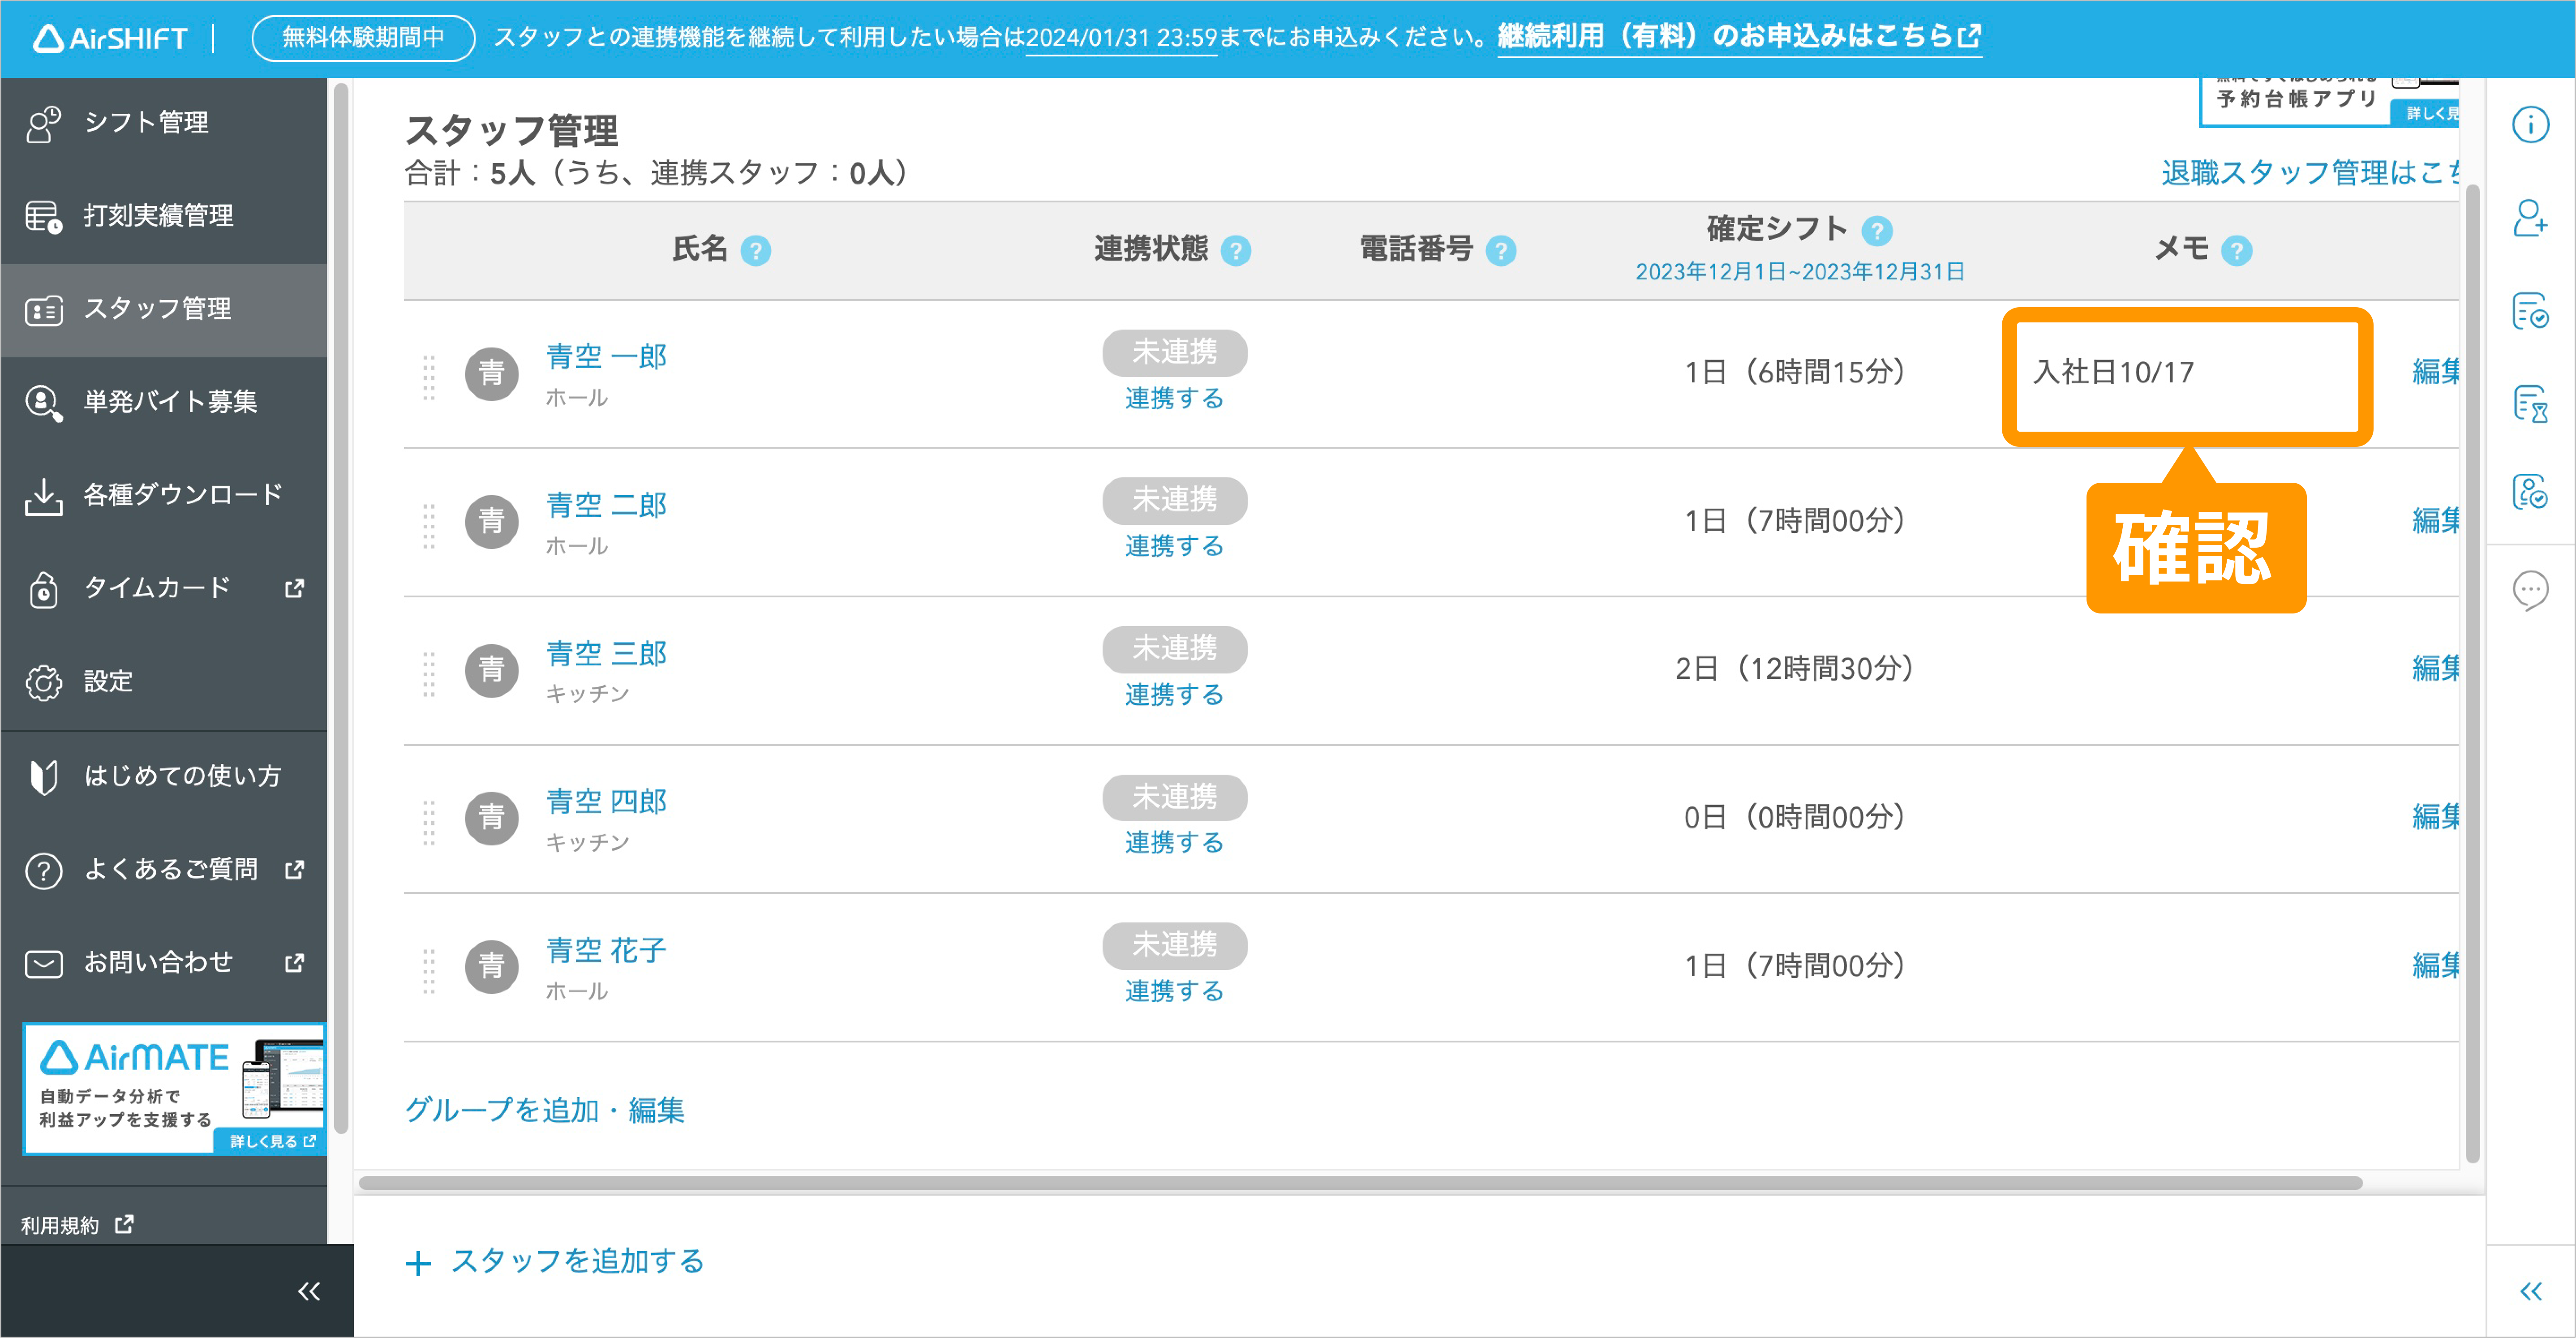Open 単発バイト募集 in the sidebar
Image resolution: width=2576 pixels, height=1338 pixels.
click(x=164, y=402)
